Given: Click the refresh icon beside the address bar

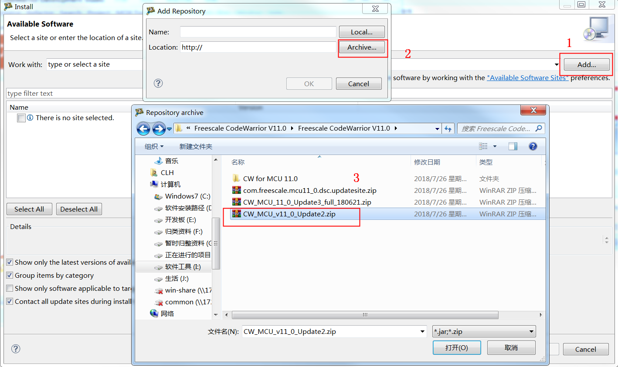Looking at the screenshot, I should tap(448, 128).
